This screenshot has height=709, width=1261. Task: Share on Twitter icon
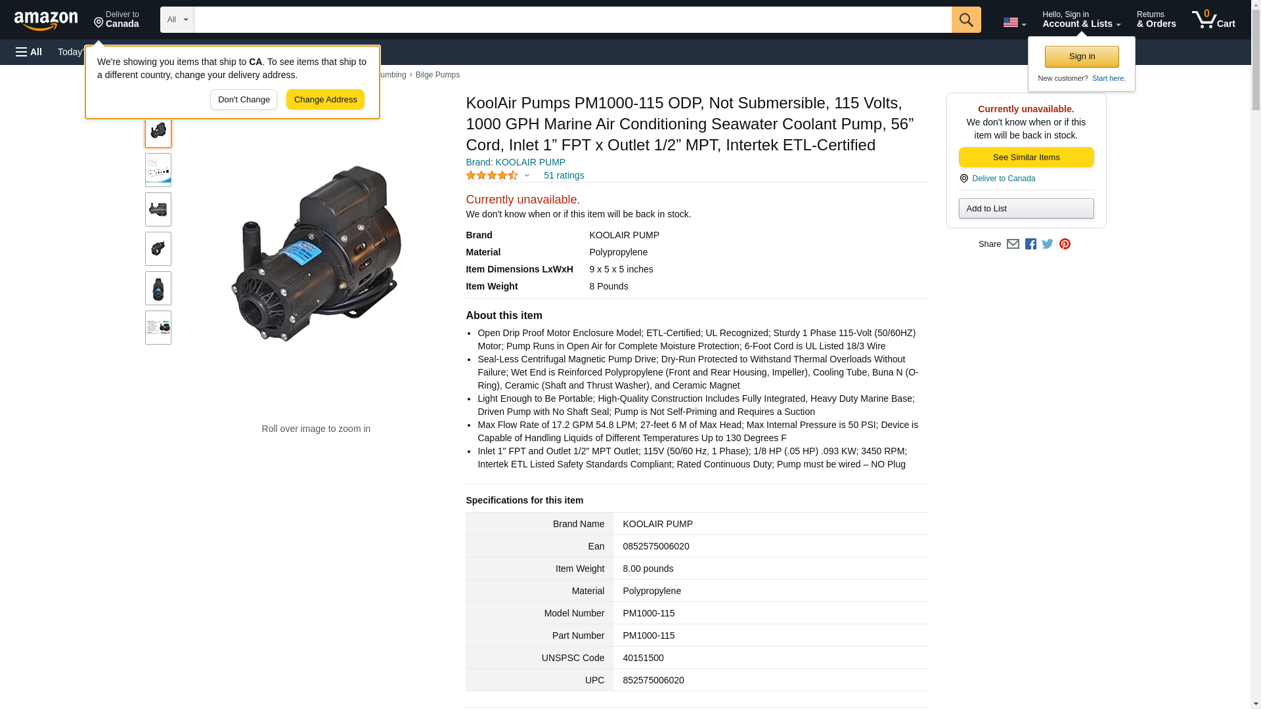coord(1048,244)
